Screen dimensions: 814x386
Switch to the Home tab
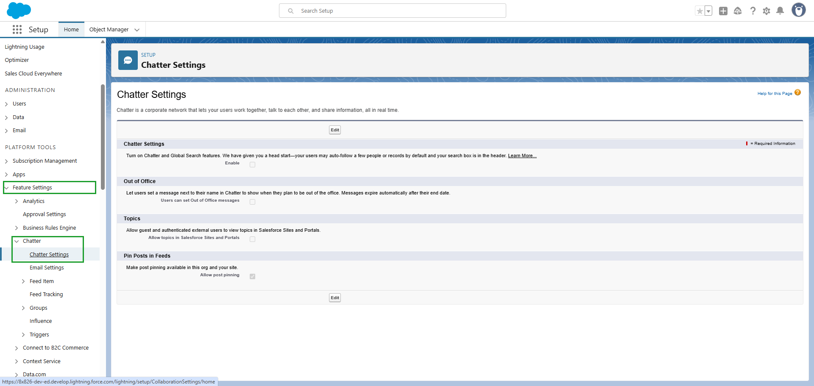(x=71, y=29)
